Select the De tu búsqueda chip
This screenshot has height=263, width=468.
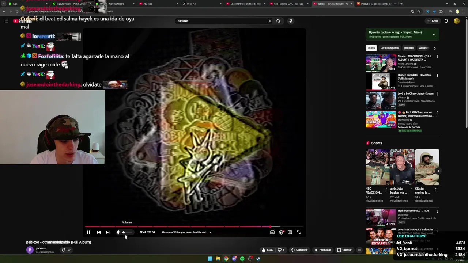[x=389, y=48]
